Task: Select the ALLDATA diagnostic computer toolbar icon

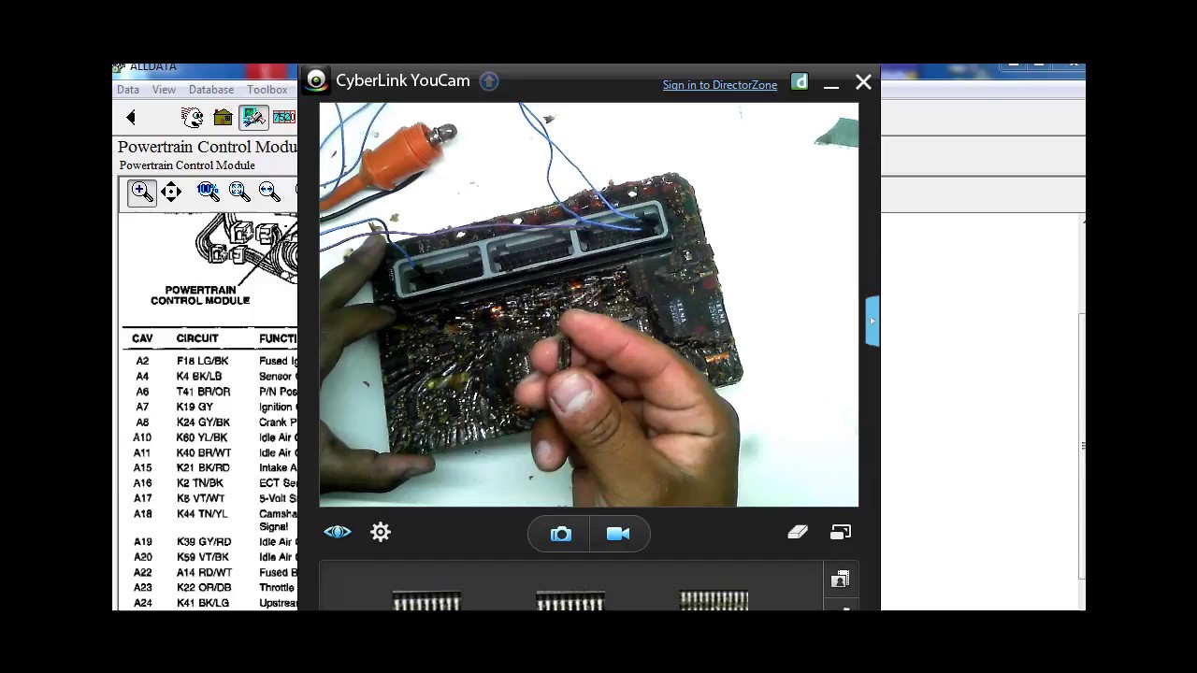Action: click(252, 117)
